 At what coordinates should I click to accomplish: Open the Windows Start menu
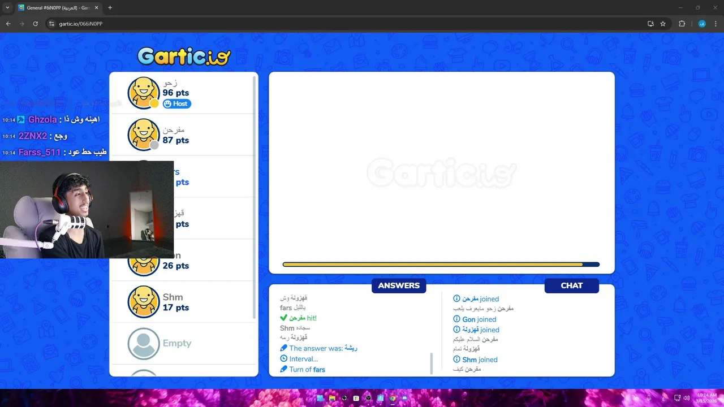tap(320, 398)
